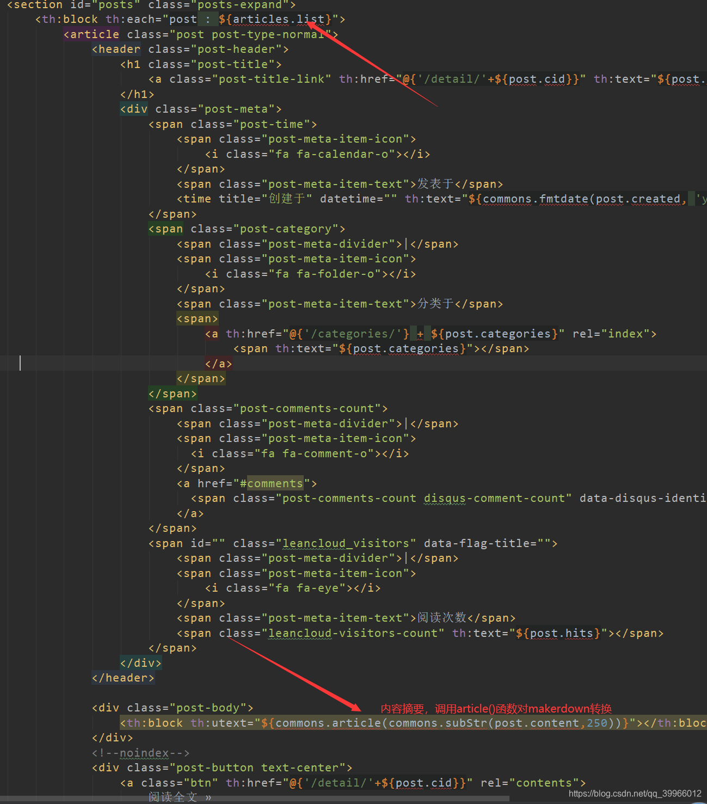The height and width of the screenshot is (804, 707).
Task: Click the "fa fa-calendar-o" icon class
Action: tap(332, 154)
